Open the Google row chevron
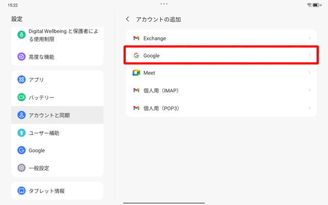Screen dimensions: 328x205 [309, 55]
